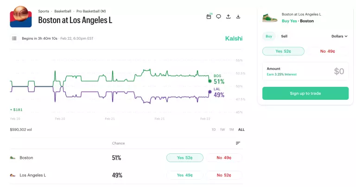
Task: Click the basketball event logo
Action: click(x=21, y=17)
